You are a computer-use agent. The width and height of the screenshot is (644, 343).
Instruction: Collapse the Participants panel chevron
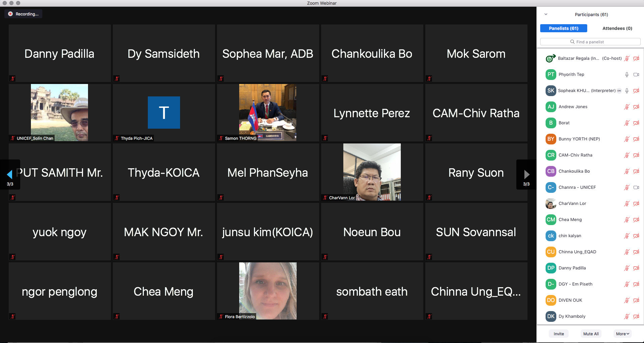click(546, 14)
